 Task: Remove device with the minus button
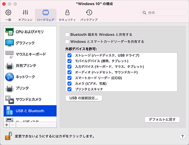[x=13, y=125]
